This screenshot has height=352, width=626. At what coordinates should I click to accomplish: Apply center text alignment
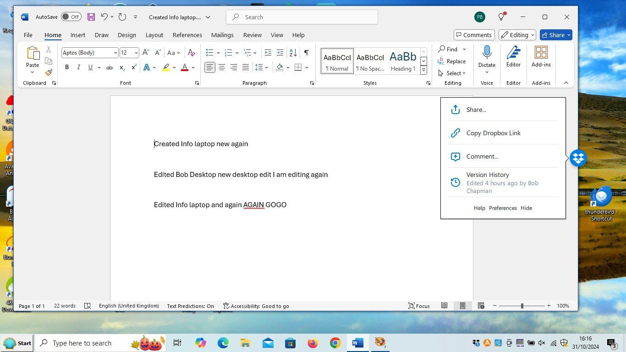[222, 67]
